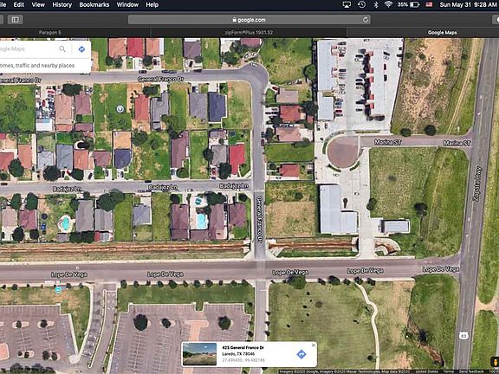The width and height of the screenshot is (499, 374).
Task: Open the Window menu
Action: (127, 5)
